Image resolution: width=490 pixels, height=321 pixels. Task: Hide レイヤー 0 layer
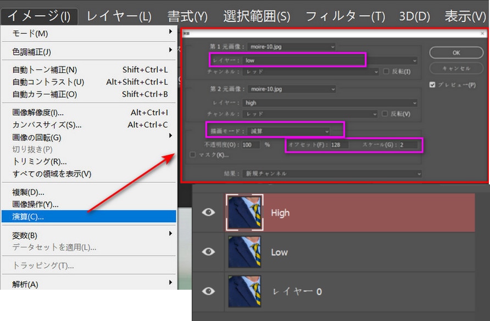point(208,291)
